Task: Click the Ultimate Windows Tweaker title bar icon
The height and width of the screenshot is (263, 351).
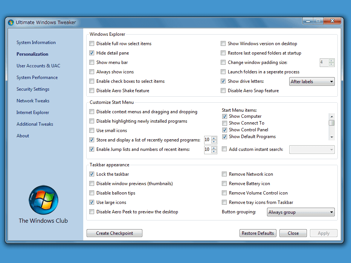Action: tap(11, 22)
